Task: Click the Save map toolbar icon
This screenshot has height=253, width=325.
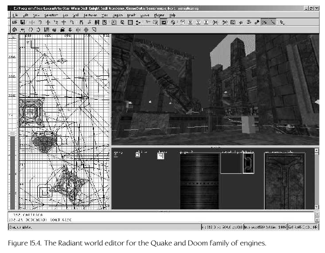Action: click(22, 23)
